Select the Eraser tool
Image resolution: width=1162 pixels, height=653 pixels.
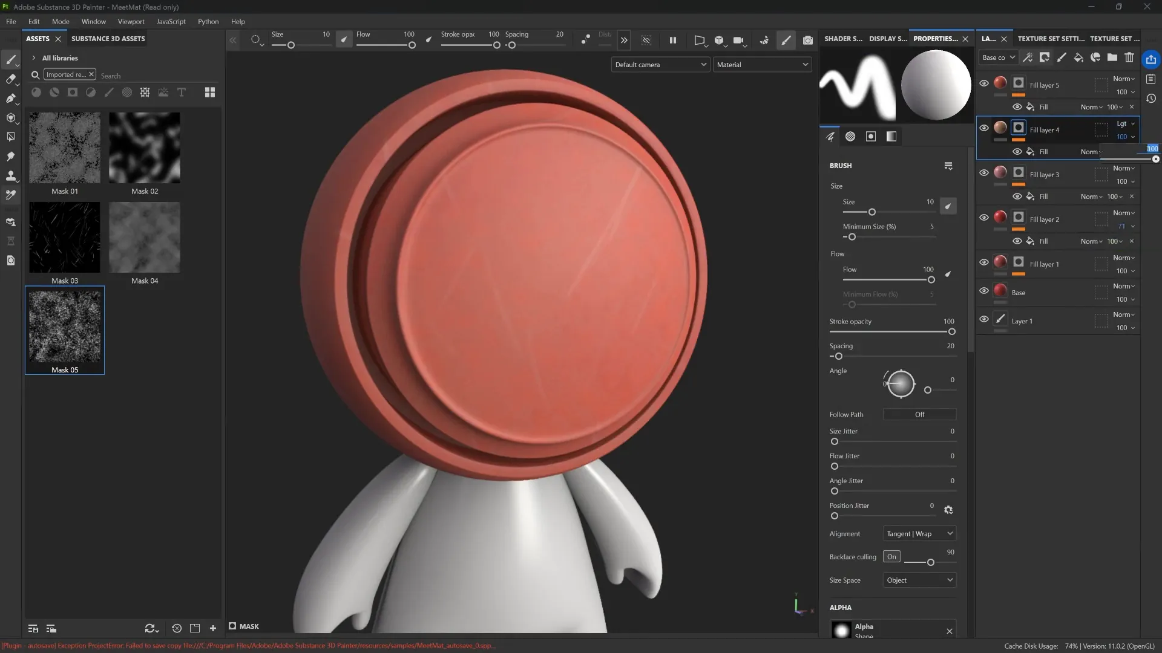tap(11, 79)
